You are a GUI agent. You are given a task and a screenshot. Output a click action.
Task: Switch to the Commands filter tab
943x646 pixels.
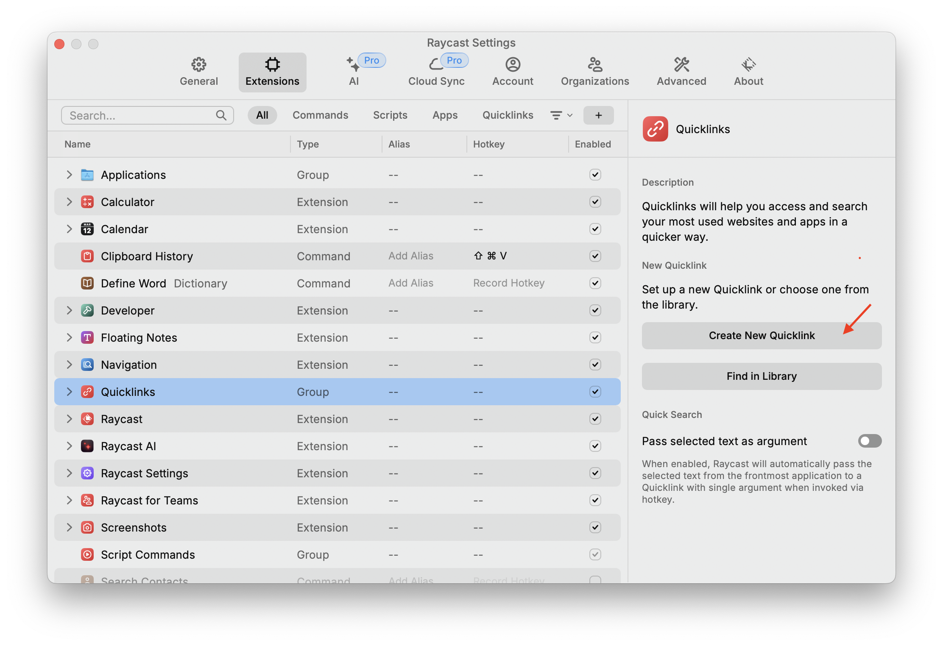pos(320,115)
